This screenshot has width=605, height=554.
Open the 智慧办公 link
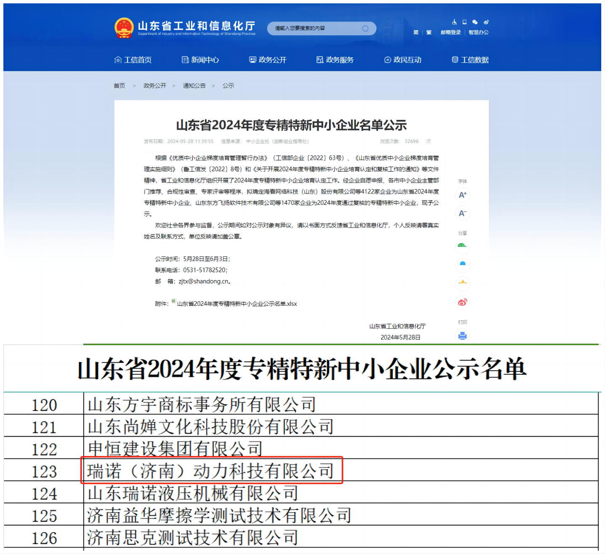[x=478, y=32]
